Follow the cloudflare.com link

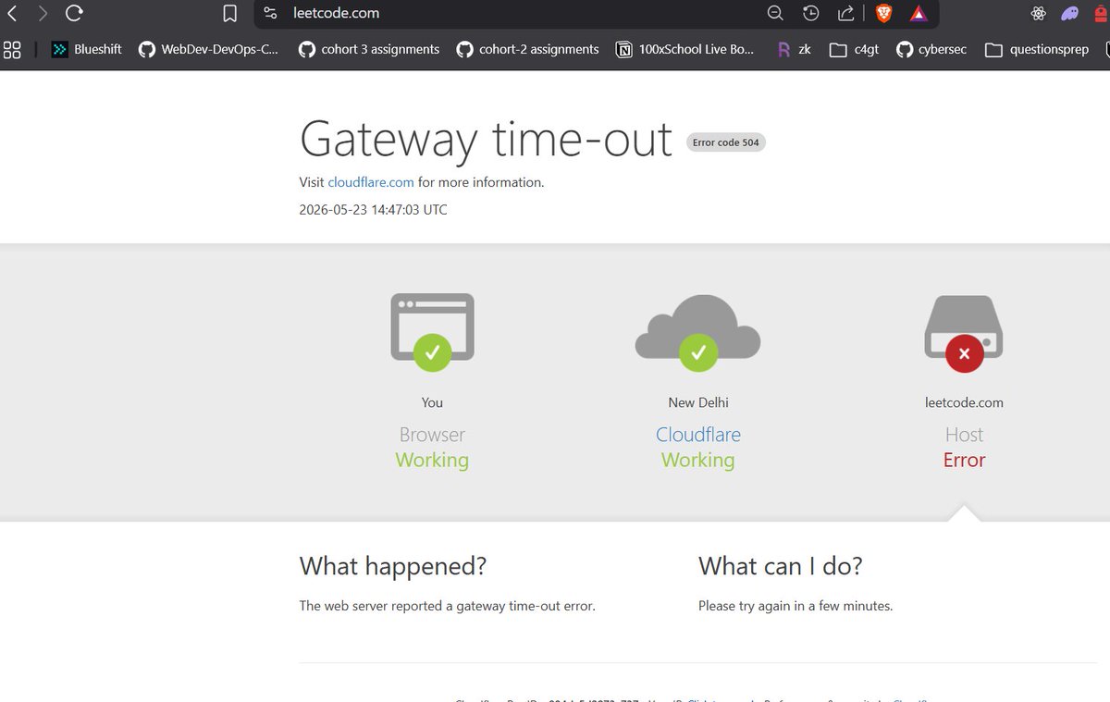coord(371,182)
